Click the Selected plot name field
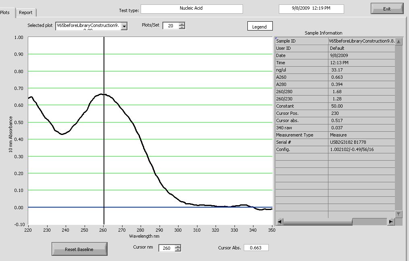 point(88,26)
